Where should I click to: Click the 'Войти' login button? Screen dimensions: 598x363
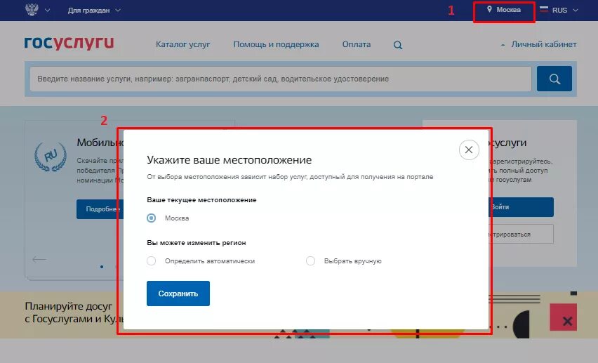[x=521, y=207]
